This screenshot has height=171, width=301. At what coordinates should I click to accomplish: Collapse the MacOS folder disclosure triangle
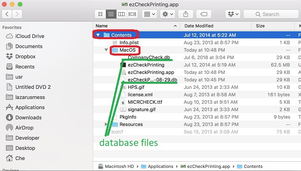click(106, 50)
